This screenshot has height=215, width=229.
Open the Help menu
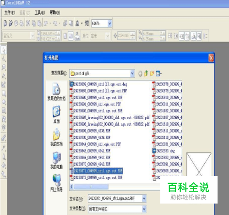(x=55, y=13)
